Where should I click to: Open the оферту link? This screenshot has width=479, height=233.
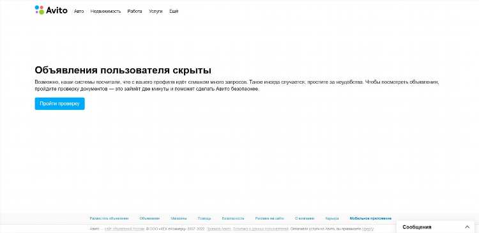[x=367, y=229]
